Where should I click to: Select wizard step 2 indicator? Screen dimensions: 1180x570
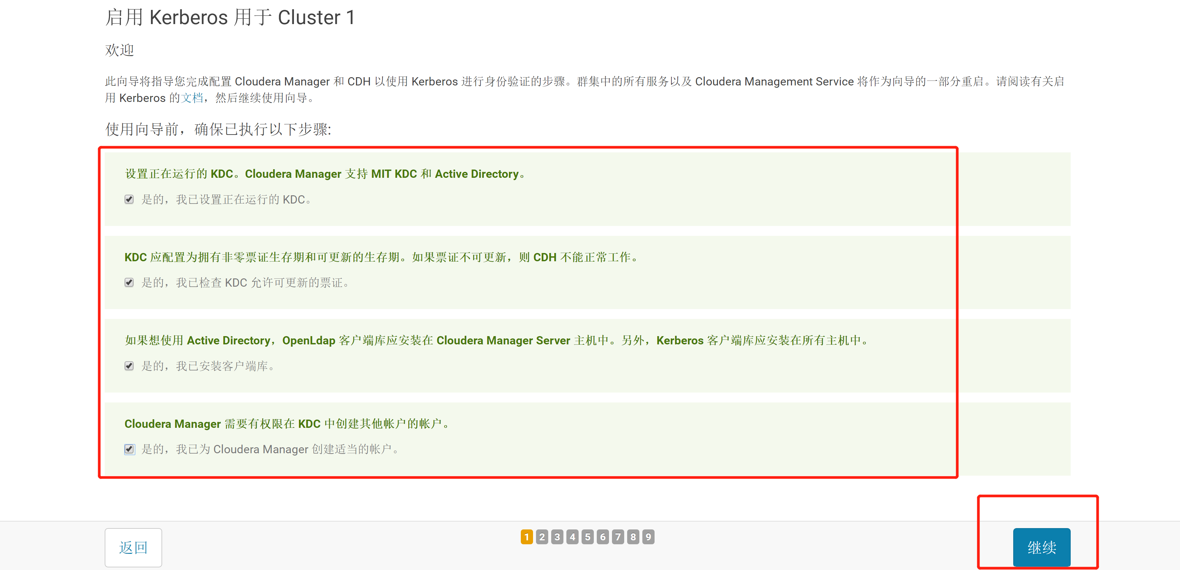[x=542, y=537]
